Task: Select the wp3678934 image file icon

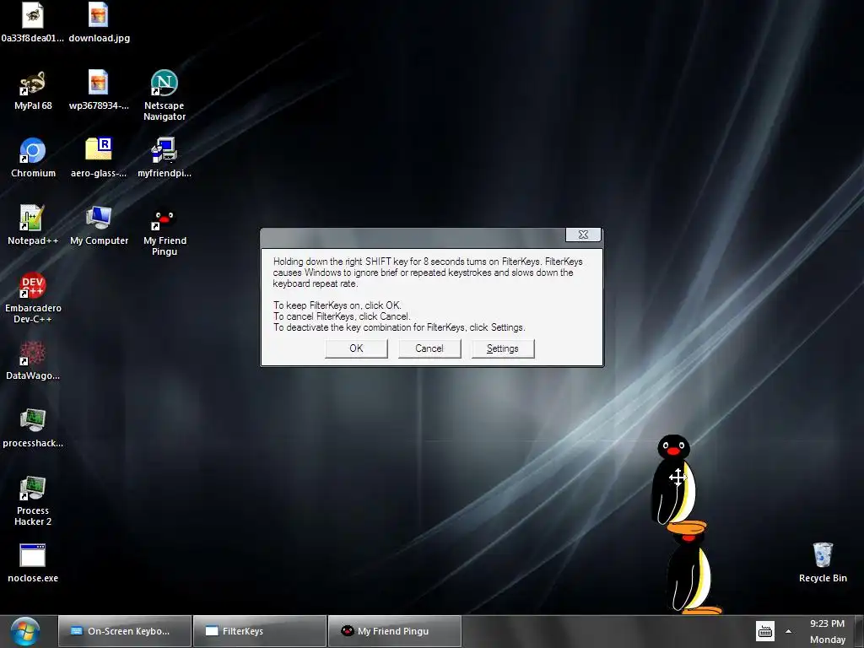Action: click(x=99, y=83)
